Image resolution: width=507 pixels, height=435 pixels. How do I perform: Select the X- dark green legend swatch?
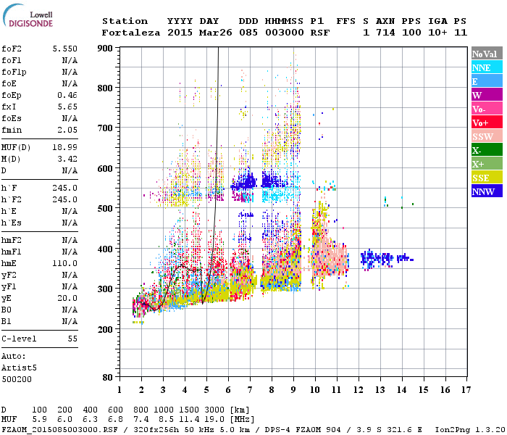click(487, 150)
